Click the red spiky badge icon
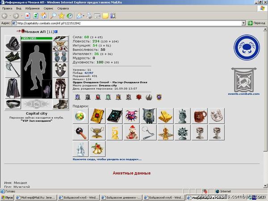 click(139, 97)
